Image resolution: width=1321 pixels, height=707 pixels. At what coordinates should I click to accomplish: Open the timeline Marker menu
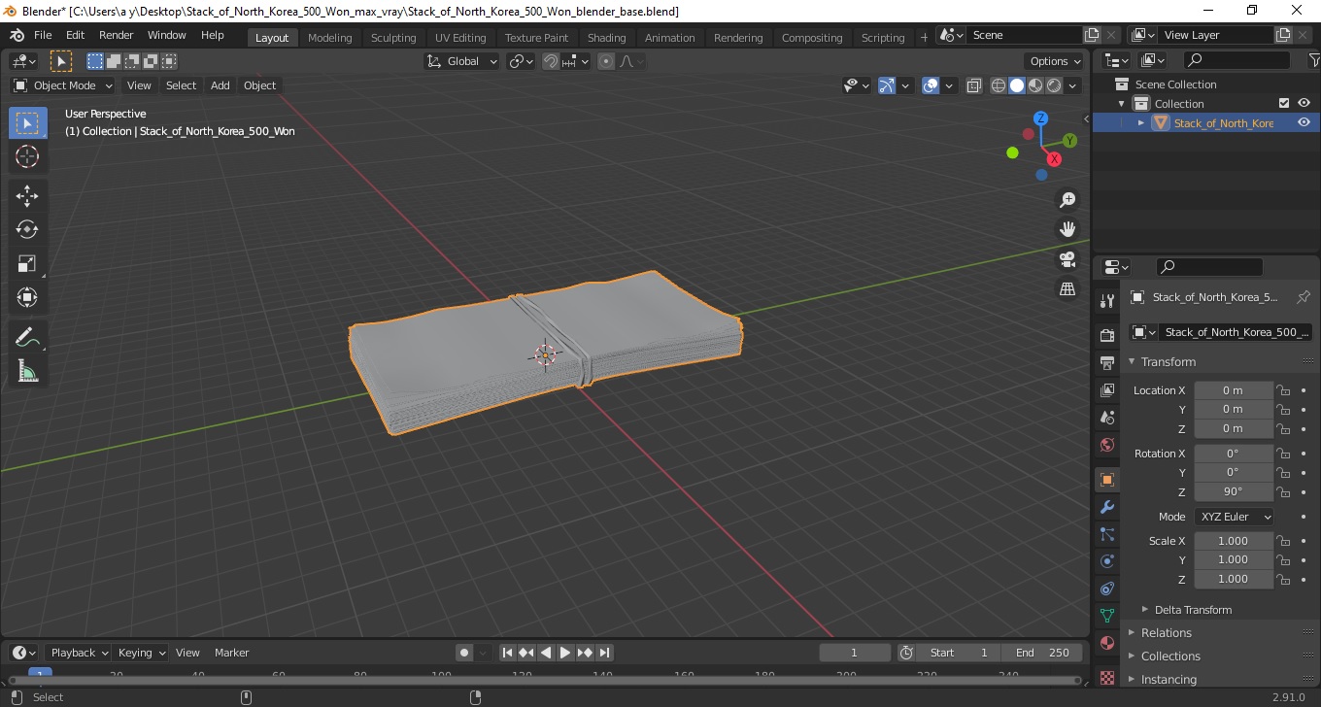coord(231,653)
